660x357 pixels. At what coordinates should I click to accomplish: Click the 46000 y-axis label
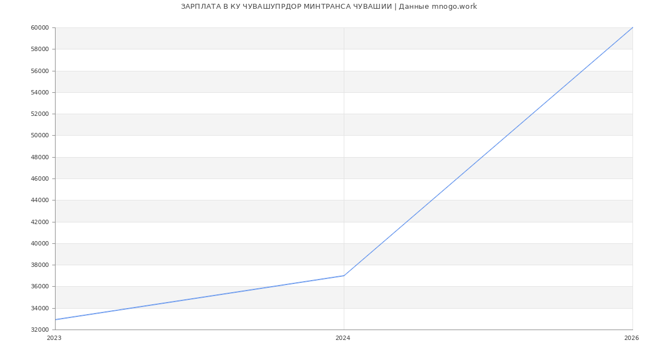click(x=40, y=179)
